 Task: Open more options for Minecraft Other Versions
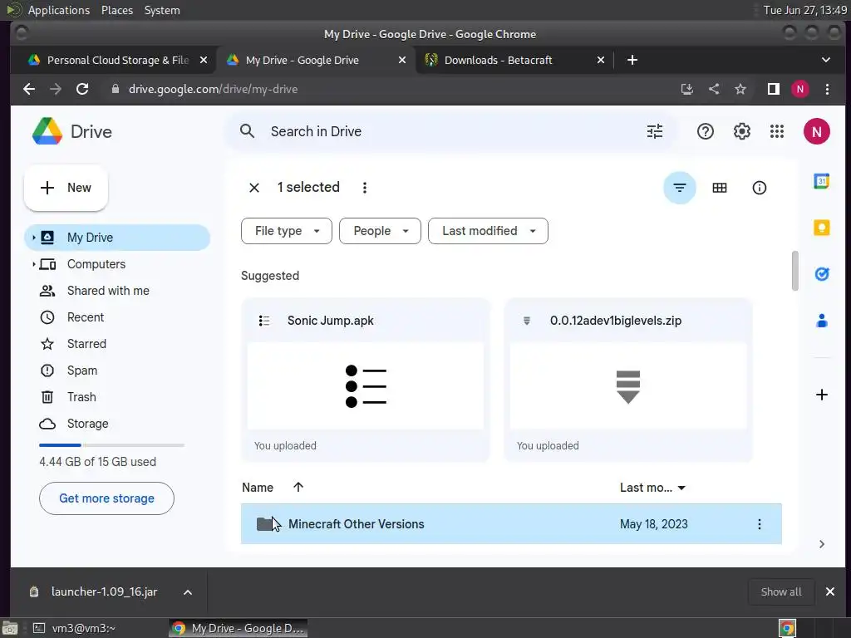[x=759, y=524]
